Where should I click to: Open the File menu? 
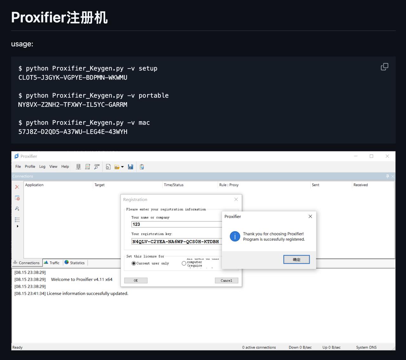pyautogui.click(x=18, y=167)
